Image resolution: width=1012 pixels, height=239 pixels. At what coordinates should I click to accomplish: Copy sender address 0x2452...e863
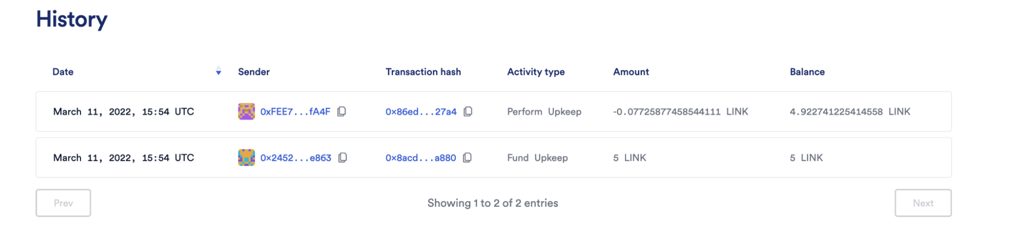[343, 158]
